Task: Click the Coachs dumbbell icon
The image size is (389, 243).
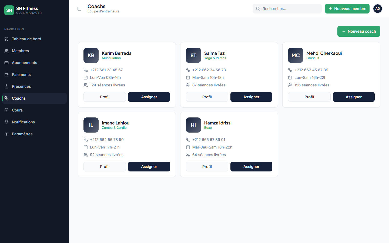Action: point(6,98)
